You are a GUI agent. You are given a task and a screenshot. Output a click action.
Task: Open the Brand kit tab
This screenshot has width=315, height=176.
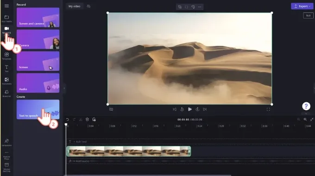point(6,94)
